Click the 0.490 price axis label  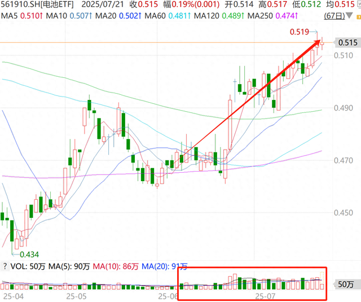[344, 108]
